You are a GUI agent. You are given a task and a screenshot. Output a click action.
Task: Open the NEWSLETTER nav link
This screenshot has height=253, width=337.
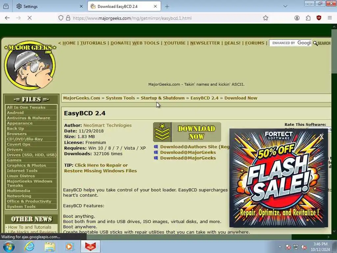pos(205,43)
